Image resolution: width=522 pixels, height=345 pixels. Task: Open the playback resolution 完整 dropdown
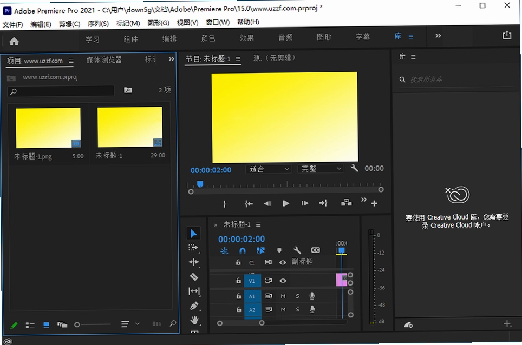(x=321, y=169)
